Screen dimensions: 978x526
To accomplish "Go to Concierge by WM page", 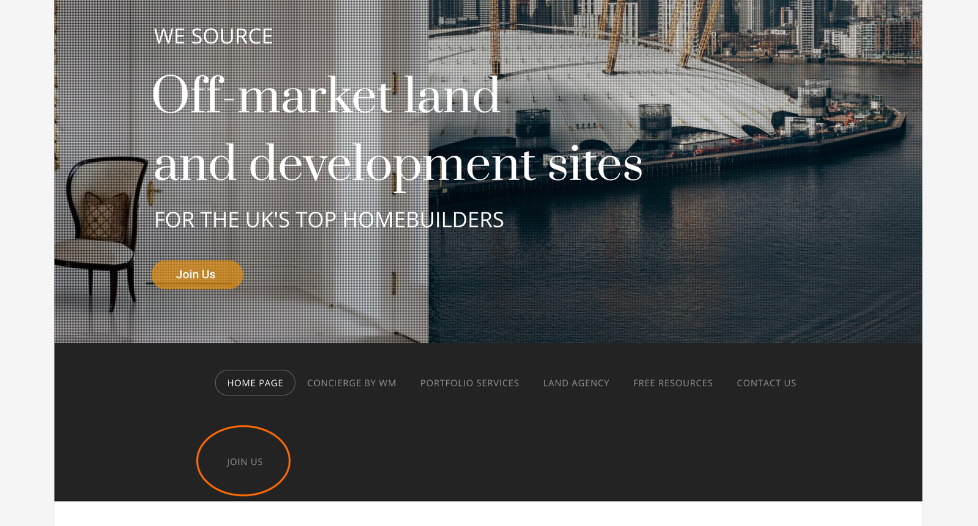I will tap(351, 383).
